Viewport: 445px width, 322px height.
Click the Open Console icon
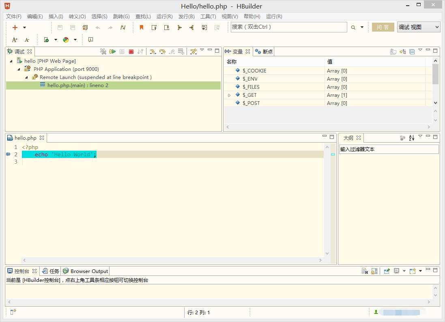(413, 271)
